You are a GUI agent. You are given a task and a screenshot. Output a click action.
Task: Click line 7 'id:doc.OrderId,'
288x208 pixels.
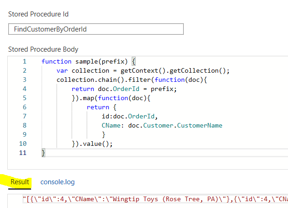[x=130, y=116]
